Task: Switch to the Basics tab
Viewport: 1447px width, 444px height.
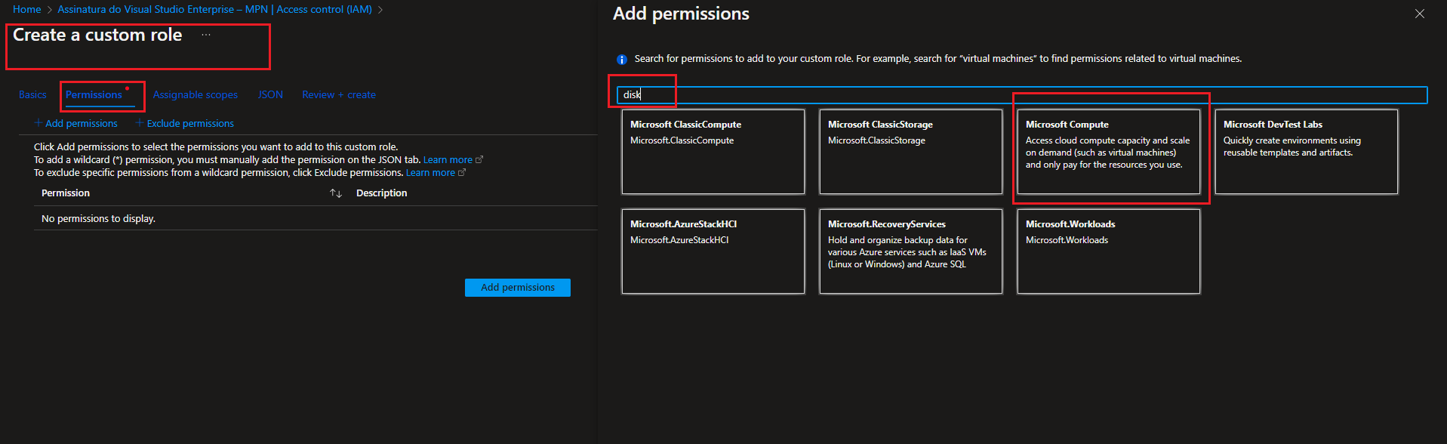Action: 32,94
